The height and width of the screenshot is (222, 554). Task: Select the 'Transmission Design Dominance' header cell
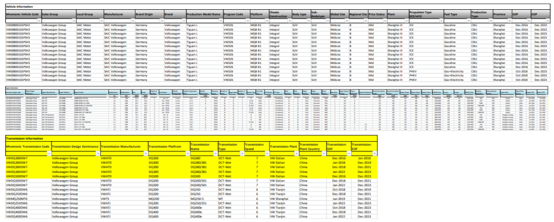(75, 146)
